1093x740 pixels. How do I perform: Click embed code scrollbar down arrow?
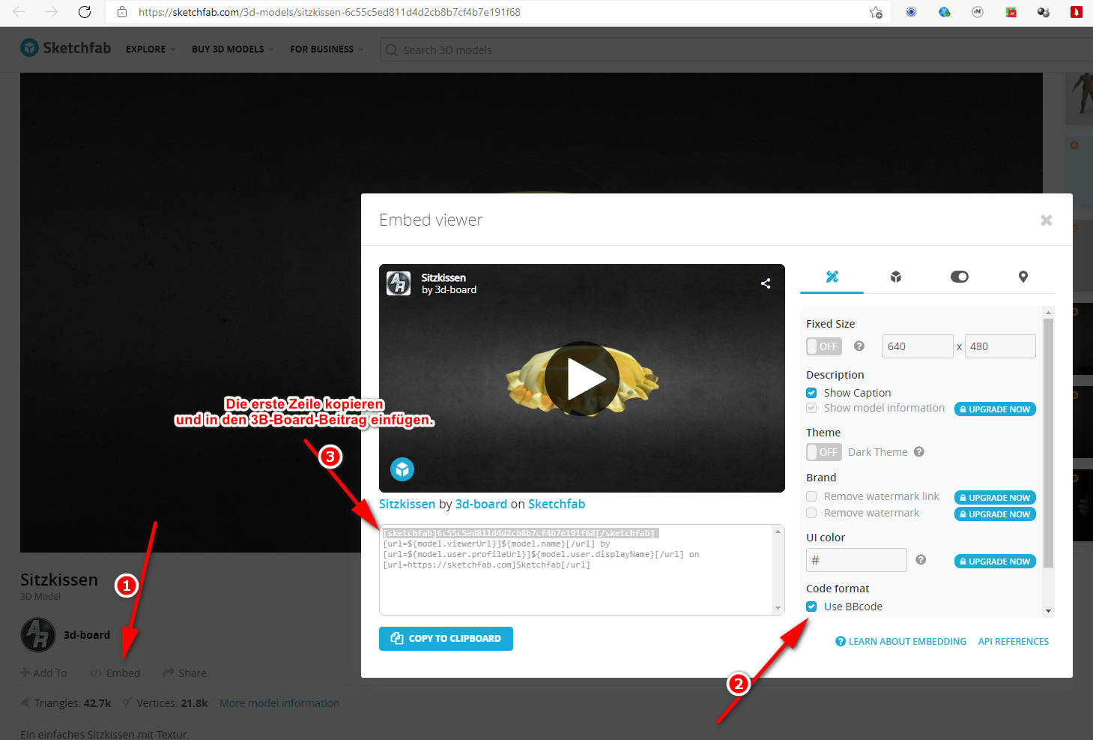[778, 608]
